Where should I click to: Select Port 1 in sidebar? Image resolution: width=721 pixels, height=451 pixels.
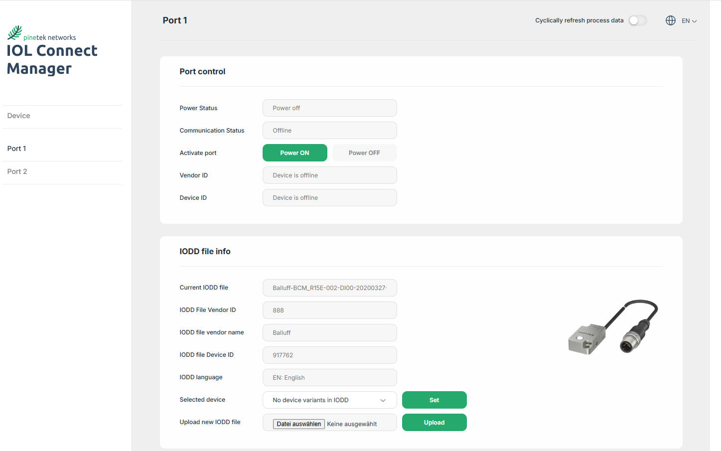coord(17,149)
